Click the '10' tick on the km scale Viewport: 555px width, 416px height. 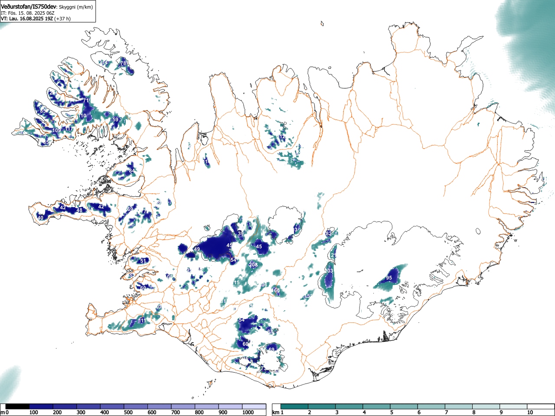[530, 413]
